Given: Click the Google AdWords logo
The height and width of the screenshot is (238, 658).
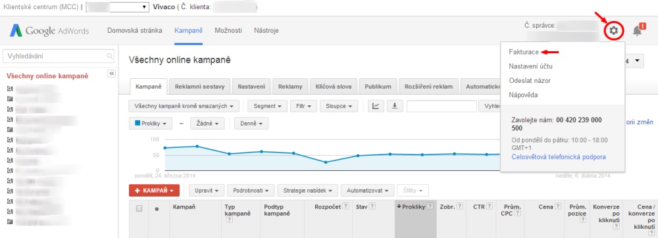Looking at the screenshot, I should tap(49, 31).
